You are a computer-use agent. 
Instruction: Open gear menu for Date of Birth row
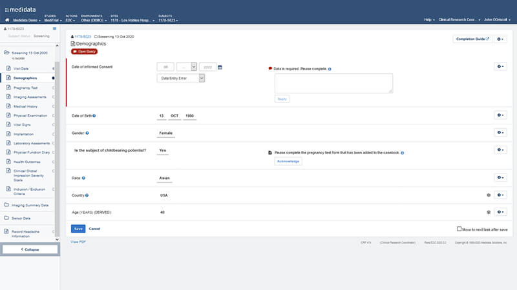[500, 115]
